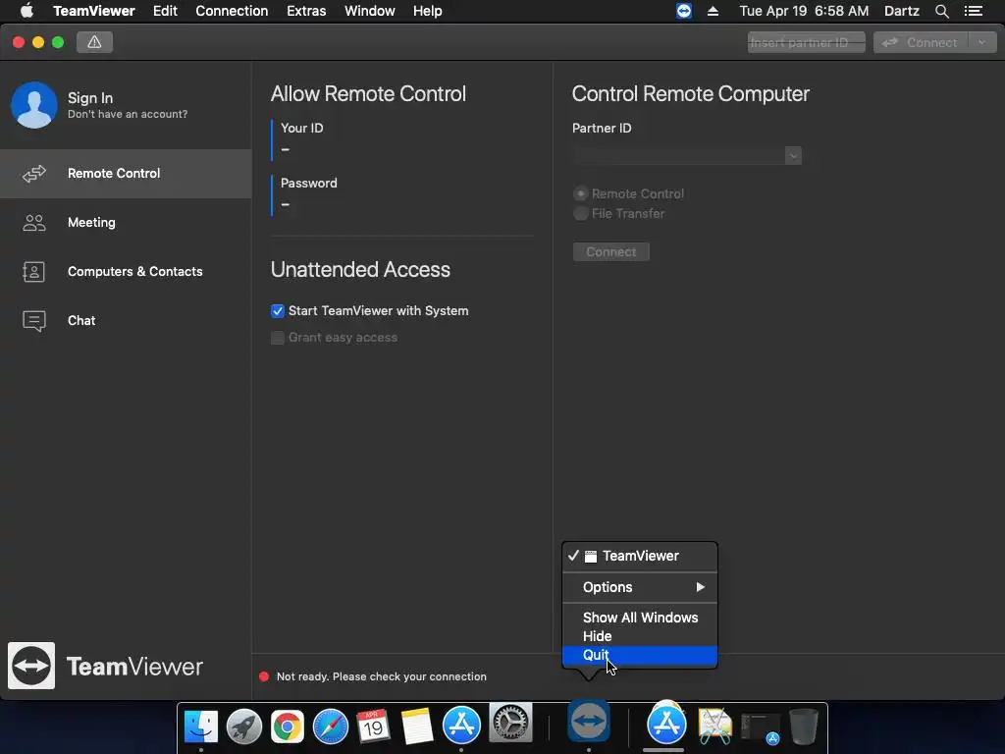Click the Password label
Screen dimensions: 1005x754
pyautogui.click(x=309, y=184)
